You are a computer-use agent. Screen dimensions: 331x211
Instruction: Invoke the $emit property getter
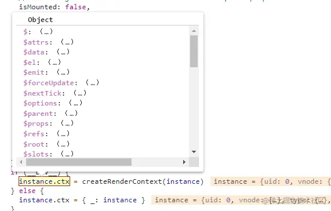click(x=63, y=72)
